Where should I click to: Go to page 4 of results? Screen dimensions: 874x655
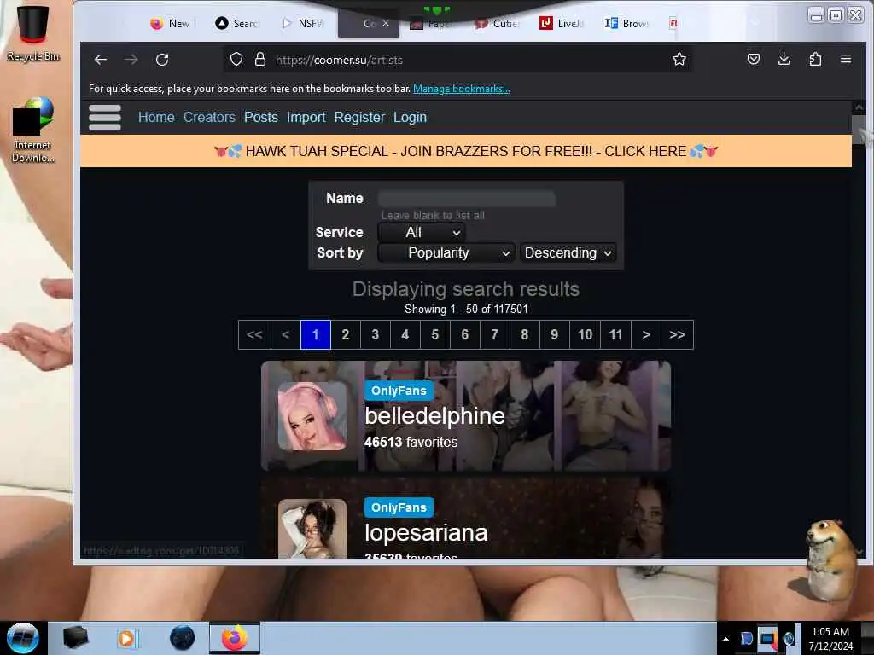pyautogui.click(x=405, y=334)
